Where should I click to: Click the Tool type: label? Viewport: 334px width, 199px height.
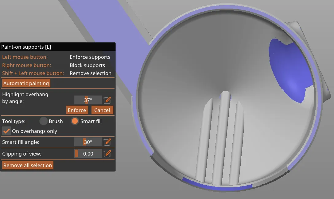pos(14,121)
